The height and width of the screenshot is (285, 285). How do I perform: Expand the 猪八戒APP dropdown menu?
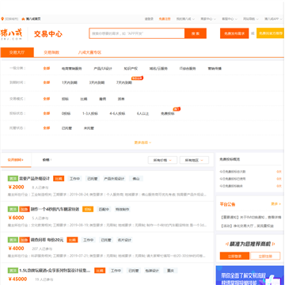click(273, 19)
